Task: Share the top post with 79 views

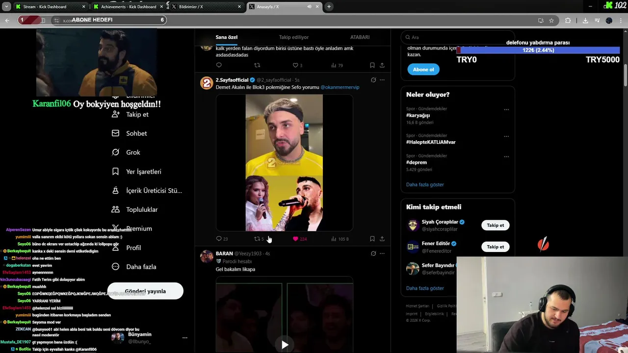Action: (x=382, y=65)
